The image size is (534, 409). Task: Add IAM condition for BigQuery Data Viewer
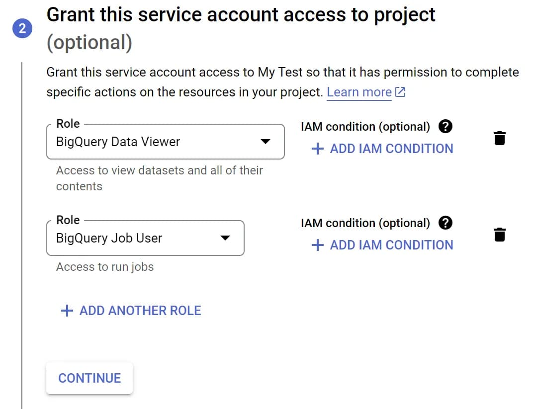coord(382,149)
